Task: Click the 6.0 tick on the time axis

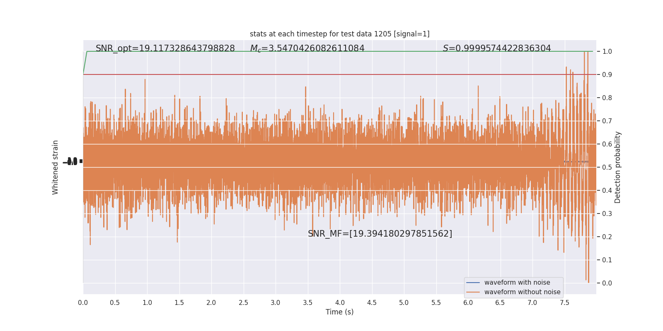Action: coord(468,302)
